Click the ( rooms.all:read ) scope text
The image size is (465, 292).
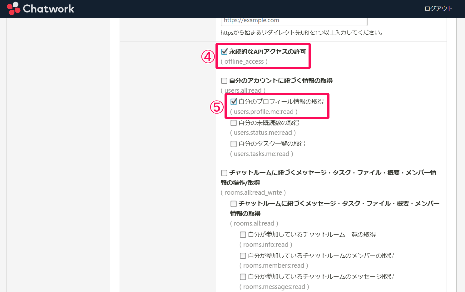tap(254, 223)
